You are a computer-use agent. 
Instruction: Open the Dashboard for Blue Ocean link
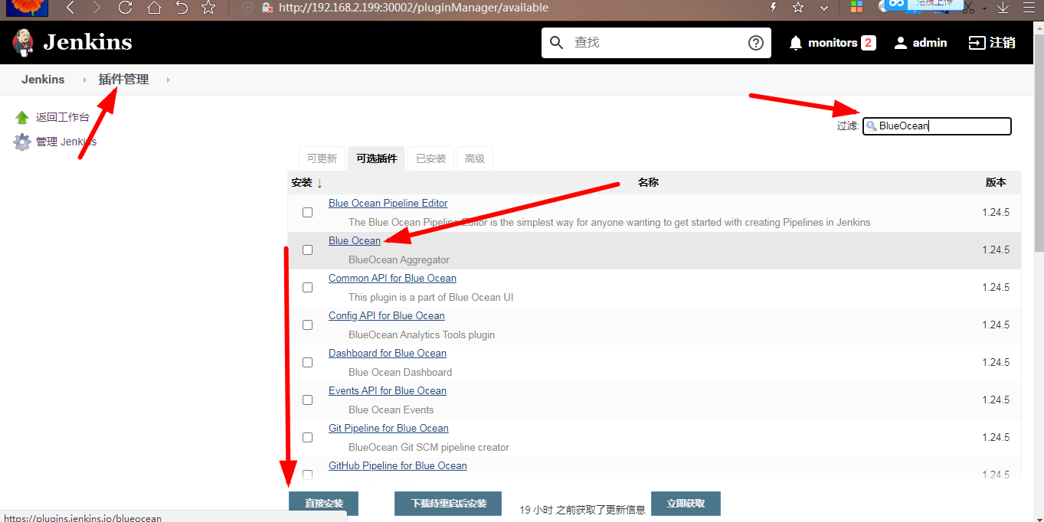pos(388,353)
